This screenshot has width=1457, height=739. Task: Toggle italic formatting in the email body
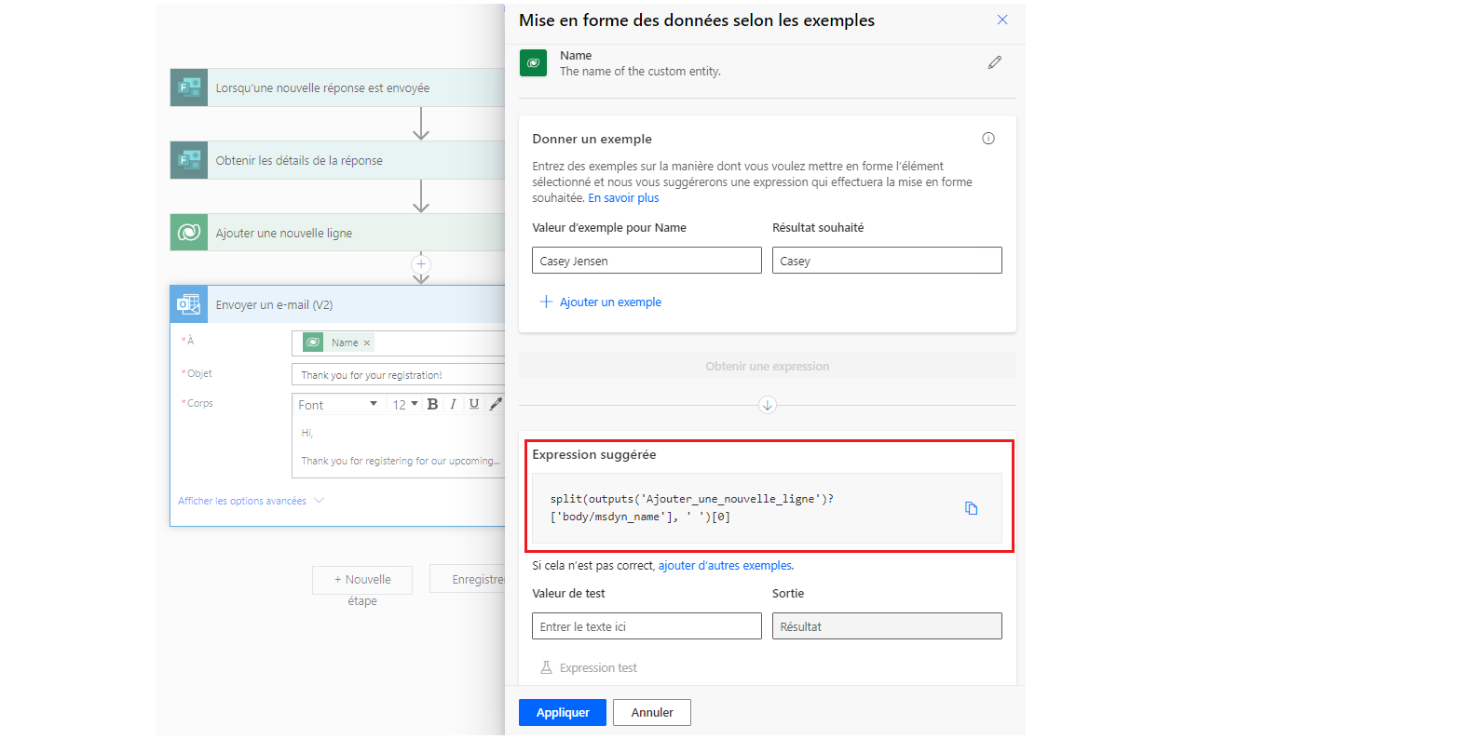click(x=453, y=403)
